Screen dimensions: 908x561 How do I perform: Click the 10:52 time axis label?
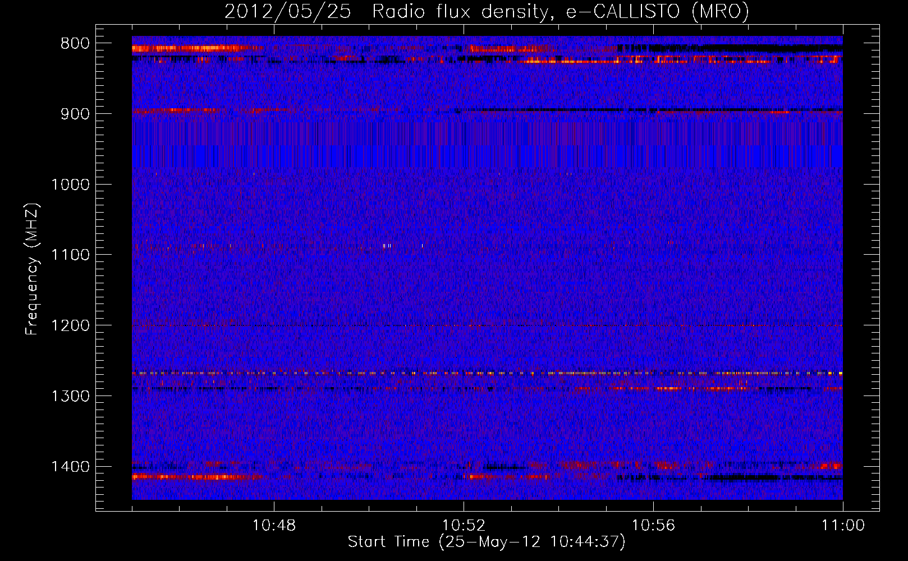coord(464,526)
